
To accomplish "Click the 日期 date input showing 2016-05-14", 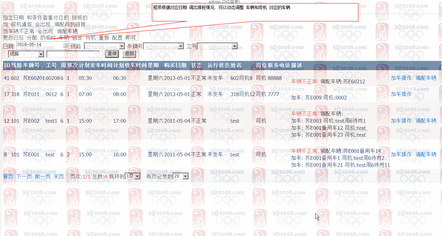I will (x=42, y=45).
